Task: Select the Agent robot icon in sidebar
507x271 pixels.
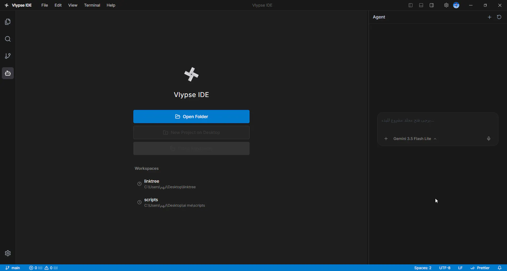Action: pyautogui.click(x=8, y=73)
